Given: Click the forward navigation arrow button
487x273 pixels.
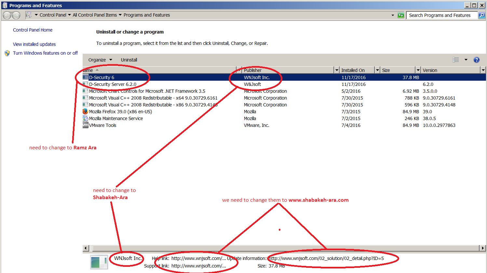Looking at the screenshot, I should click(x=16, y=15).
